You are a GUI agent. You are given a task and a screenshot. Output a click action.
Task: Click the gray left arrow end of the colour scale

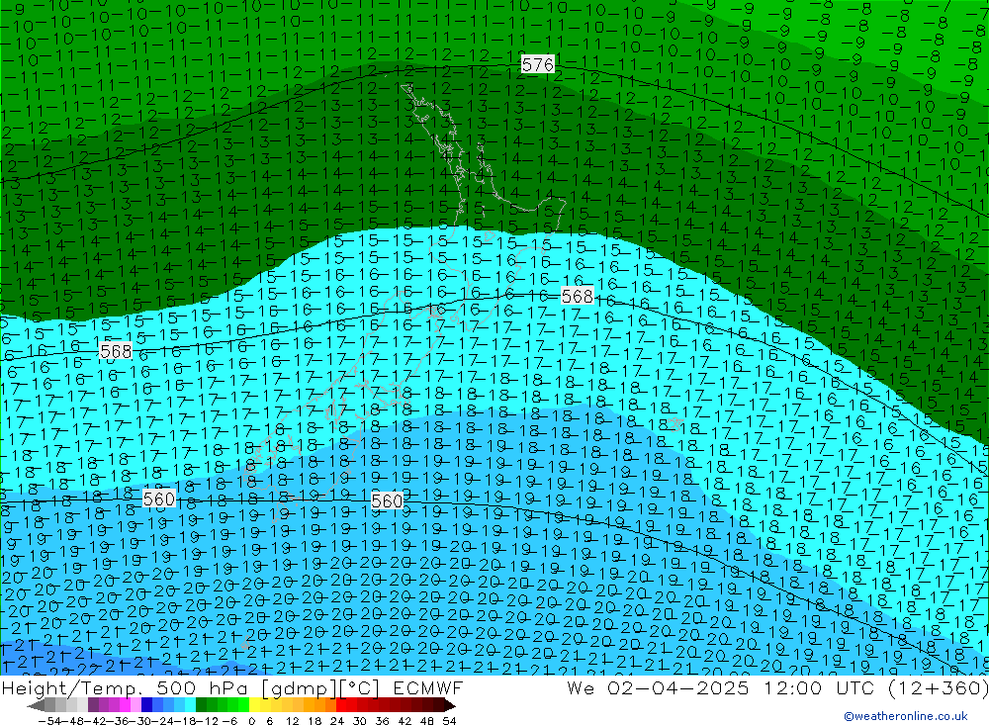(x=36, y=705)
